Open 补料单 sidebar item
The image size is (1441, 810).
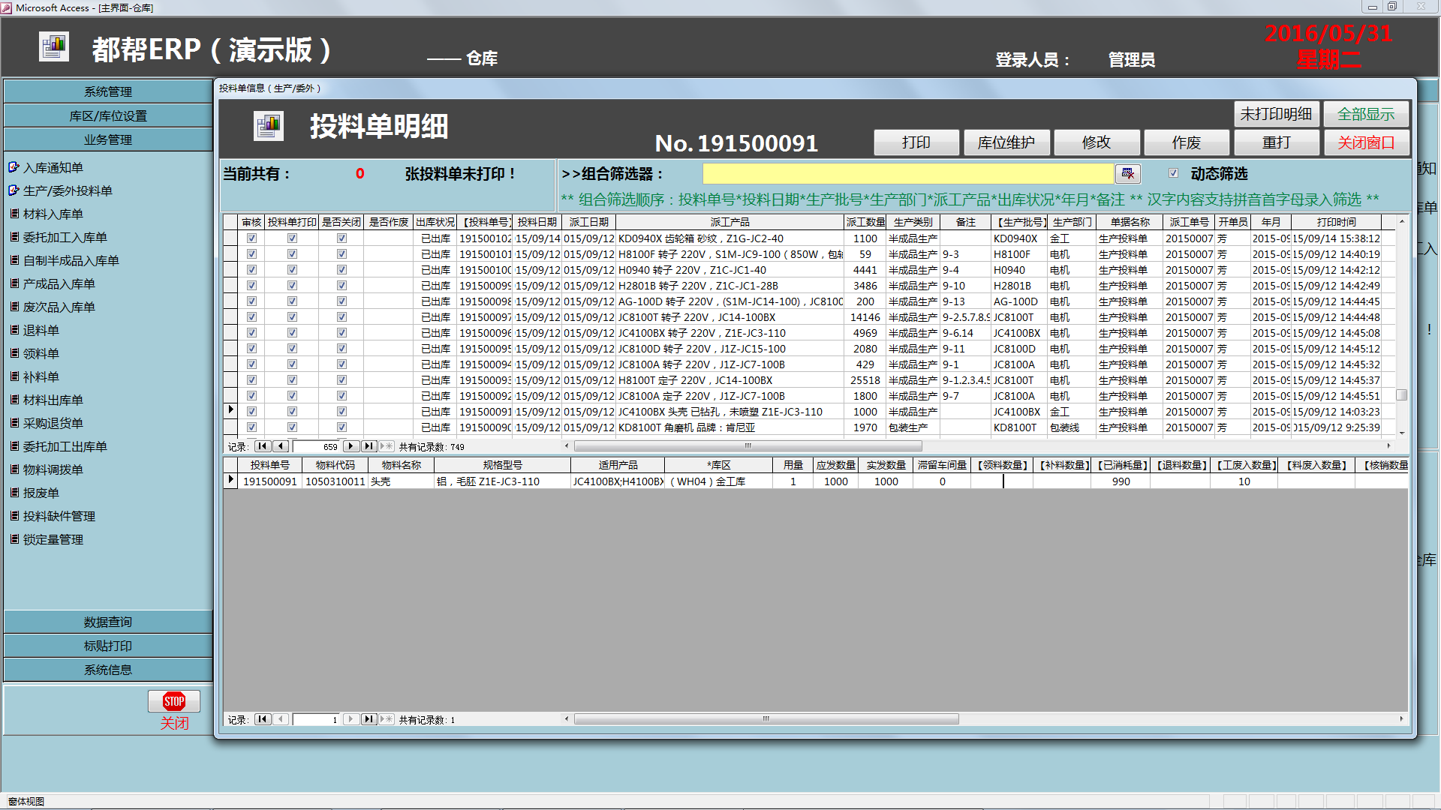click(x=41, y=376)
